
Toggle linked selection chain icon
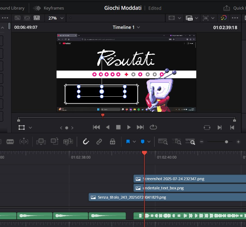click(99, 142)
